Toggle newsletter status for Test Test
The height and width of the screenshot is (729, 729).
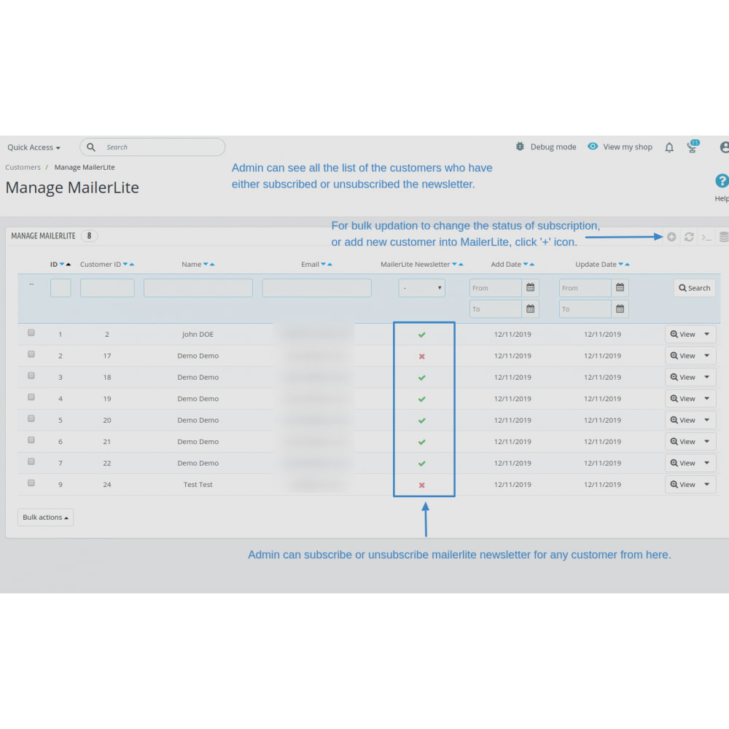coord(421,485)
